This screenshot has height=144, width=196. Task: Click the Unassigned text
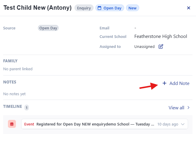click(x=144, y=46)
